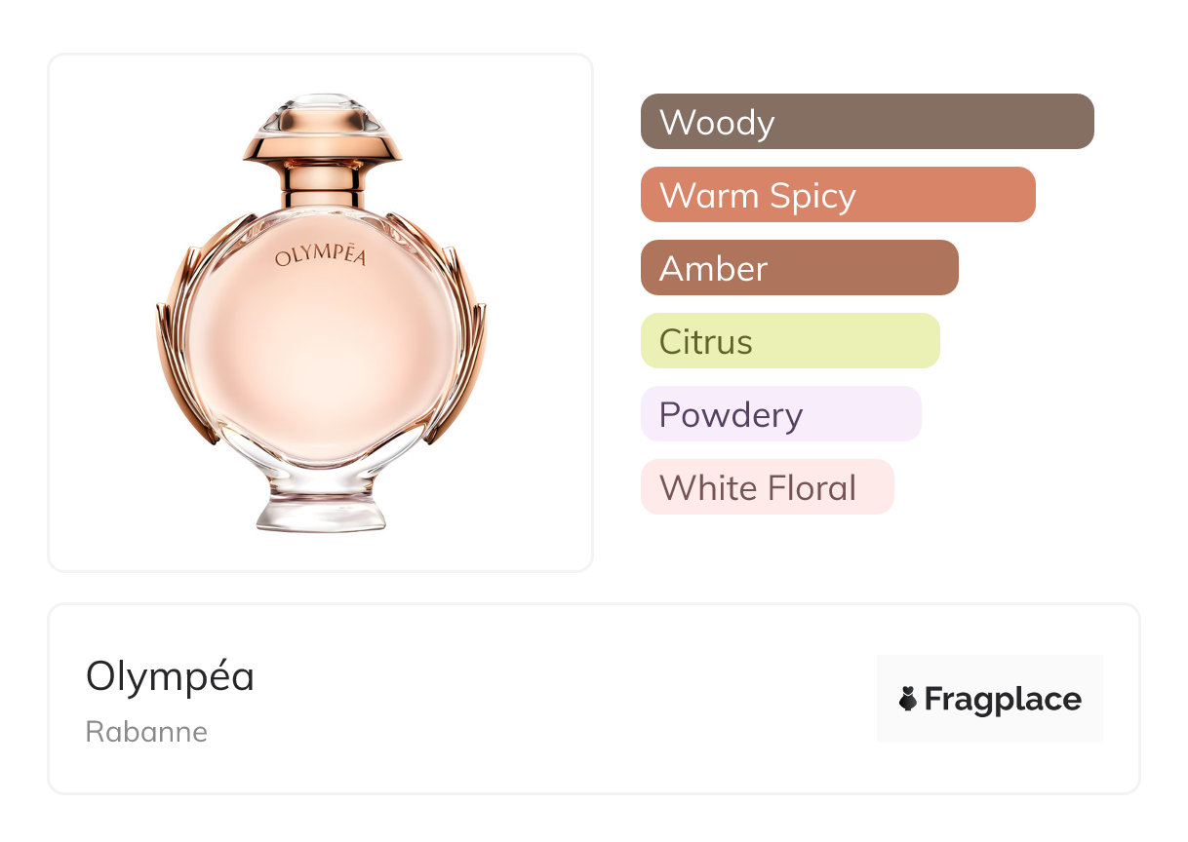Click the Rabanne brand name
The image size is (1188, 842).
coord(146,732)
